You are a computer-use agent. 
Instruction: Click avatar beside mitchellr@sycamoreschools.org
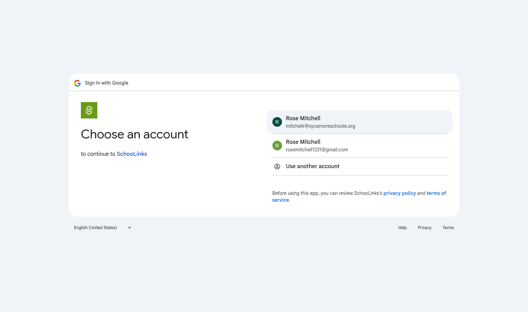point(277,122)
